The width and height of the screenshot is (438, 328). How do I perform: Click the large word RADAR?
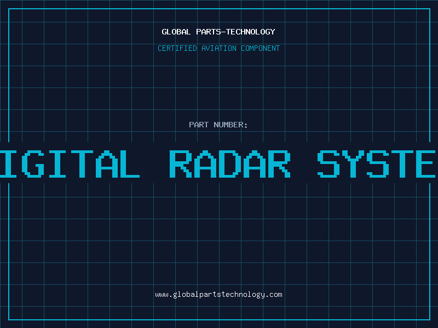[x=229, y=163]
